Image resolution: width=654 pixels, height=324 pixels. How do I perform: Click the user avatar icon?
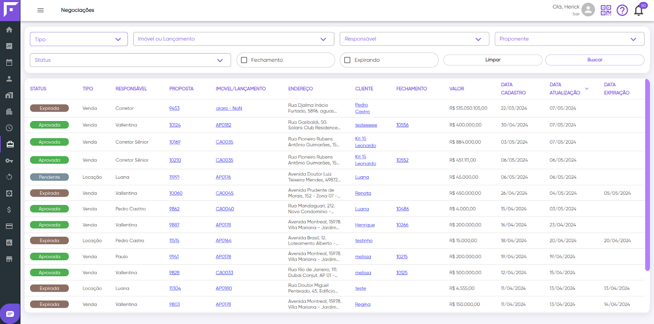pos(588,9)
